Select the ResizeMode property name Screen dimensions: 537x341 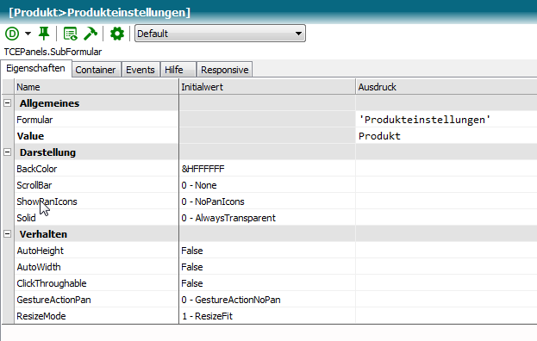pyautogui.click(x=41, y=316)
